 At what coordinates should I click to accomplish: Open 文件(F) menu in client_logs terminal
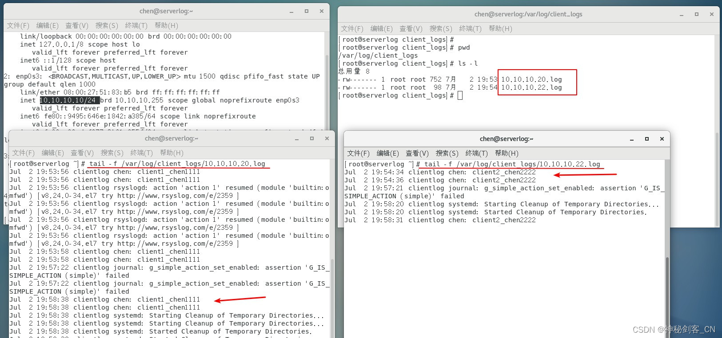352,28
